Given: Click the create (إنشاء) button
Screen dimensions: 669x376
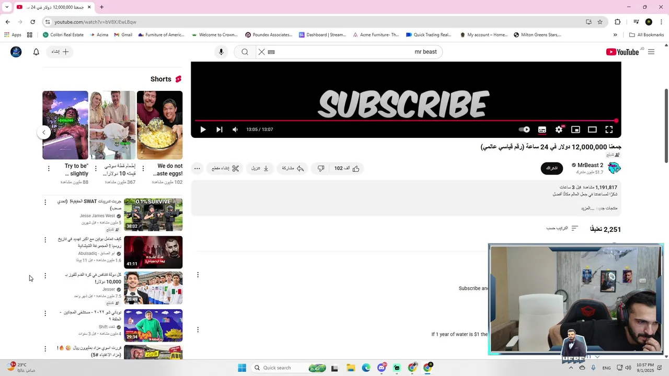Looking at the screenshot, I should 60,52.
